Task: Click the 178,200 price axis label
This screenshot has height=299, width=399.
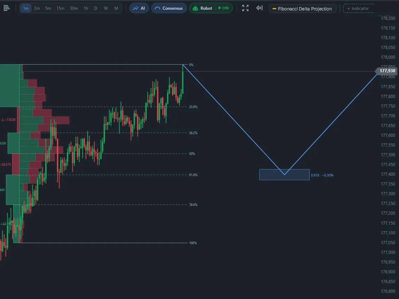Action: [x=388, y=18]
